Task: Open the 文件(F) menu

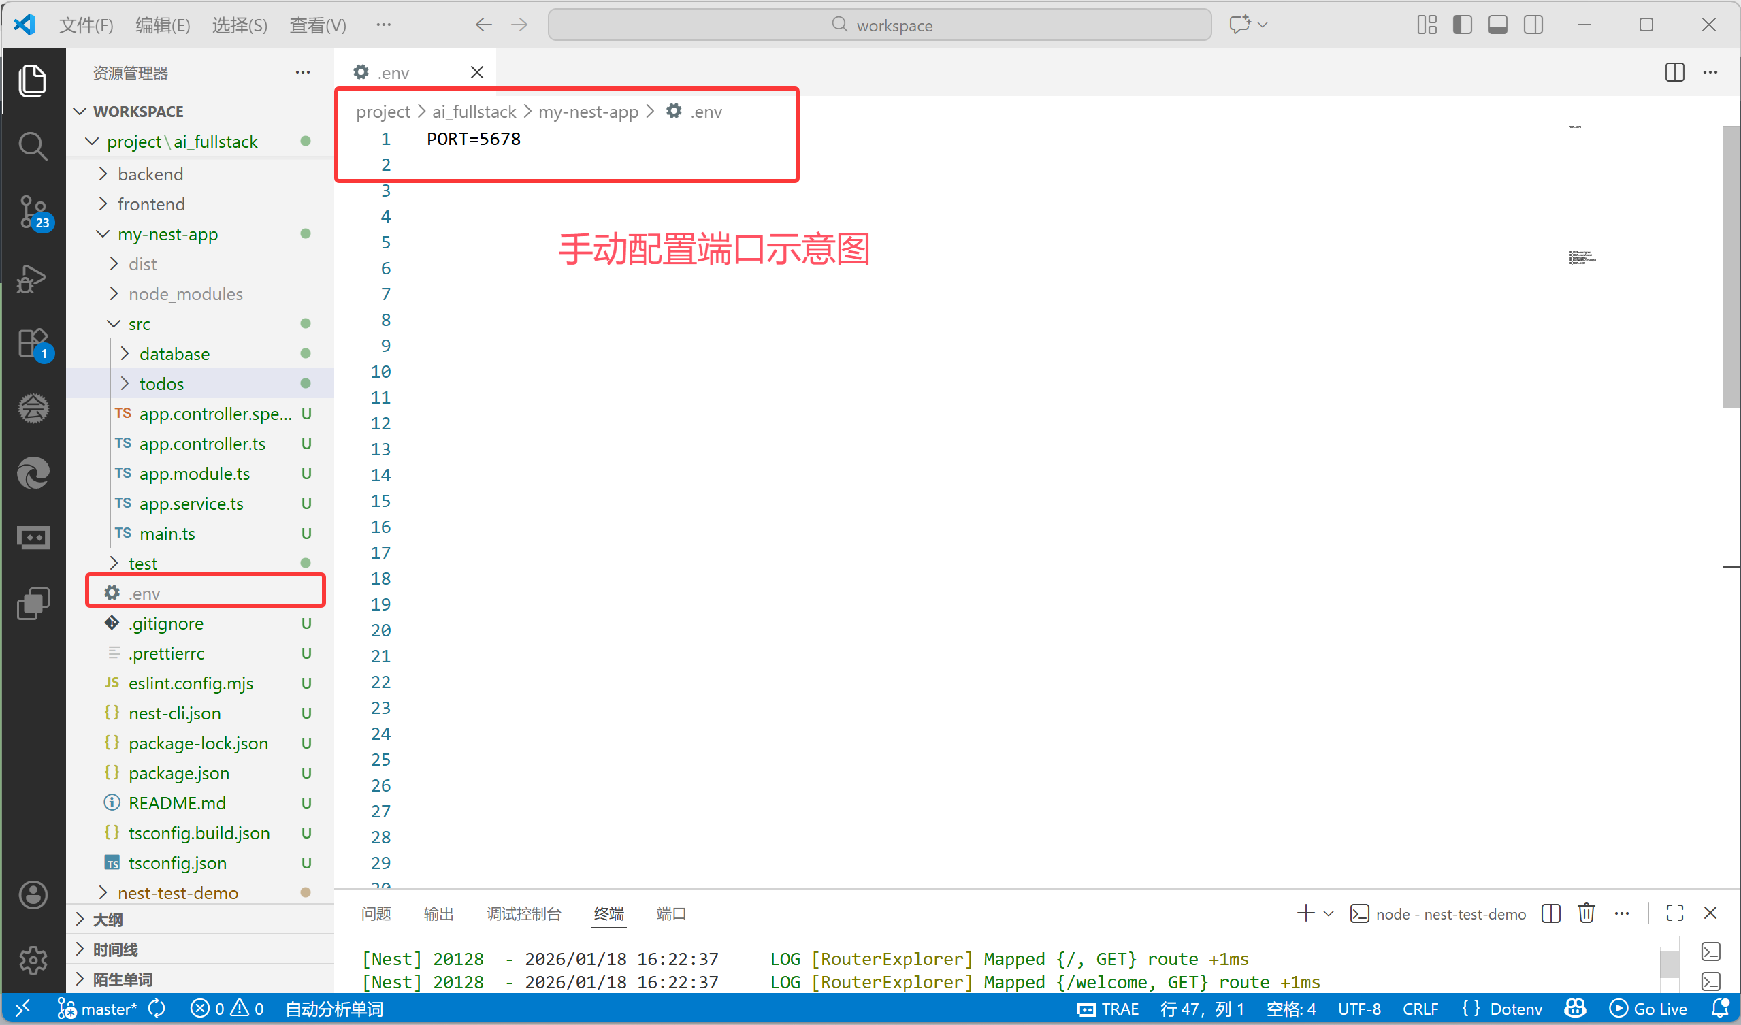Action: (x=86, y=25)
